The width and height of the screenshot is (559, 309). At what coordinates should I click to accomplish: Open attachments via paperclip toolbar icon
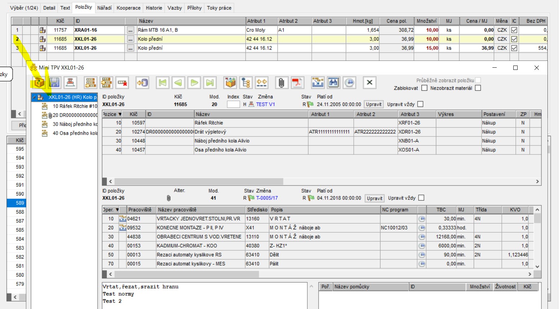click(x=281, y=83)
